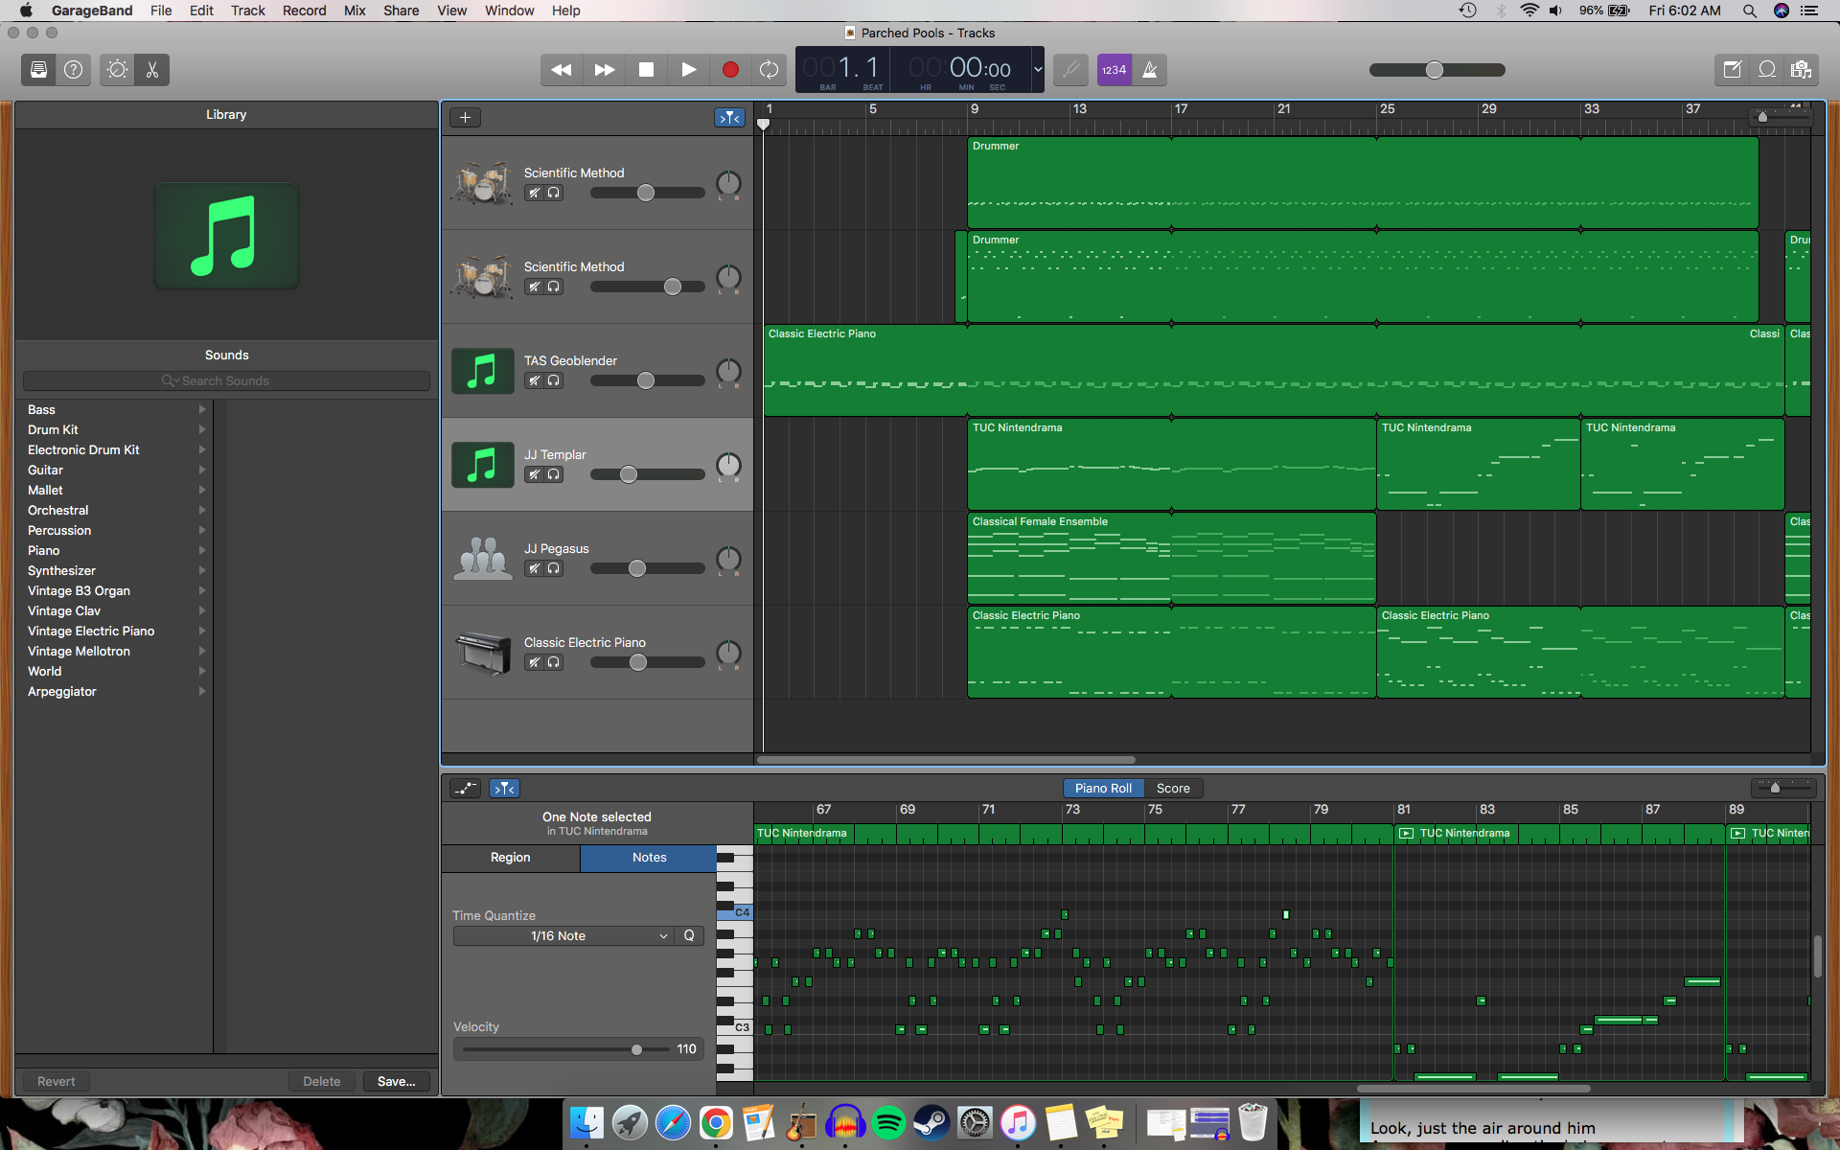1840x1150 pixels.
Task: Open the Media Browser button
Action: pyautogui.click(x=1802, y=70)
